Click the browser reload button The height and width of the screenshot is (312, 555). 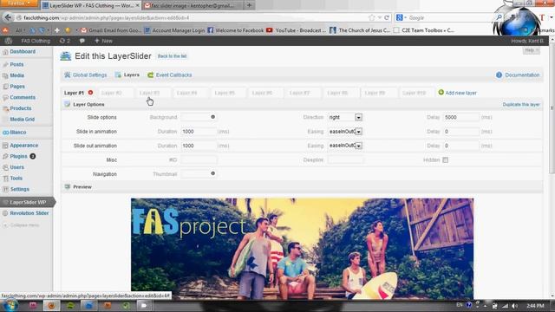(x=387, y=17)
